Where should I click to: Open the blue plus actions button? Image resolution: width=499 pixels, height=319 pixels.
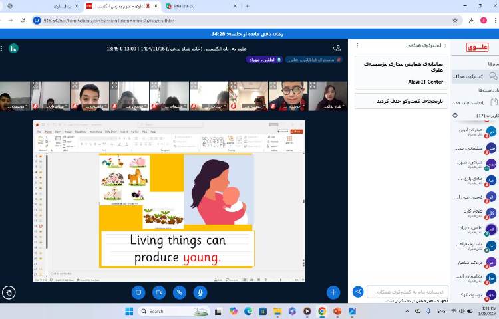(x=333, y=292)
